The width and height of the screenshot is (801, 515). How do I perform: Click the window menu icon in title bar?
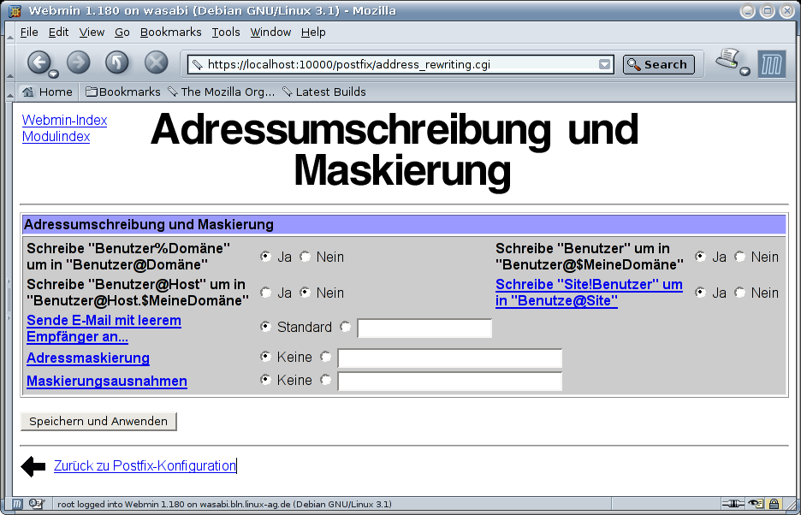tap(15, 11)
